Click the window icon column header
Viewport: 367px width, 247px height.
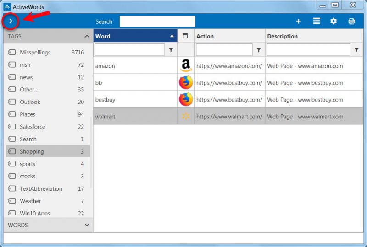[185, 36]
